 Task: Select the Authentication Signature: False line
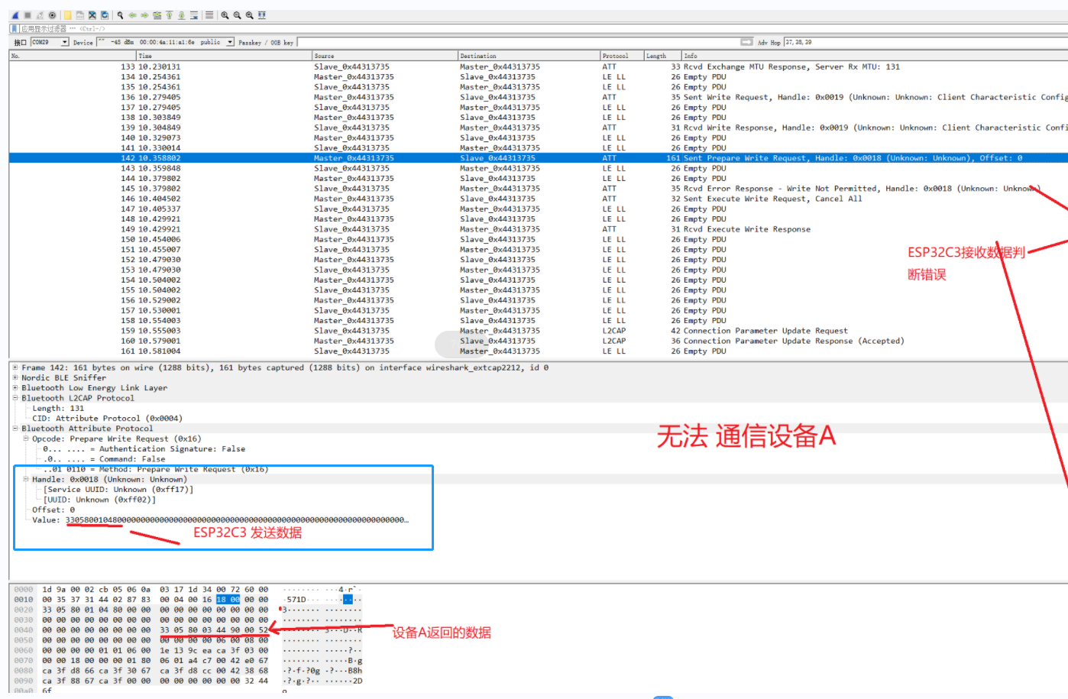coord(144,449)
